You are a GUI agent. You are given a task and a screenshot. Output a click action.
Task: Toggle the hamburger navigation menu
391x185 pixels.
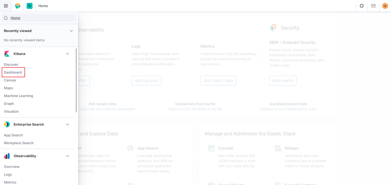click(x=6, y=6)
